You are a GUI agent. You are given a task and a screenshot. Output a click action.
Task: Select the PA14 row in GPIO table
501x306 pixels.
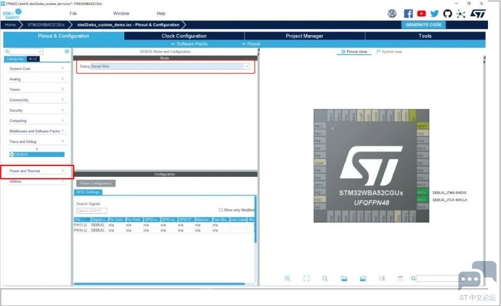(x=164, y=230)
